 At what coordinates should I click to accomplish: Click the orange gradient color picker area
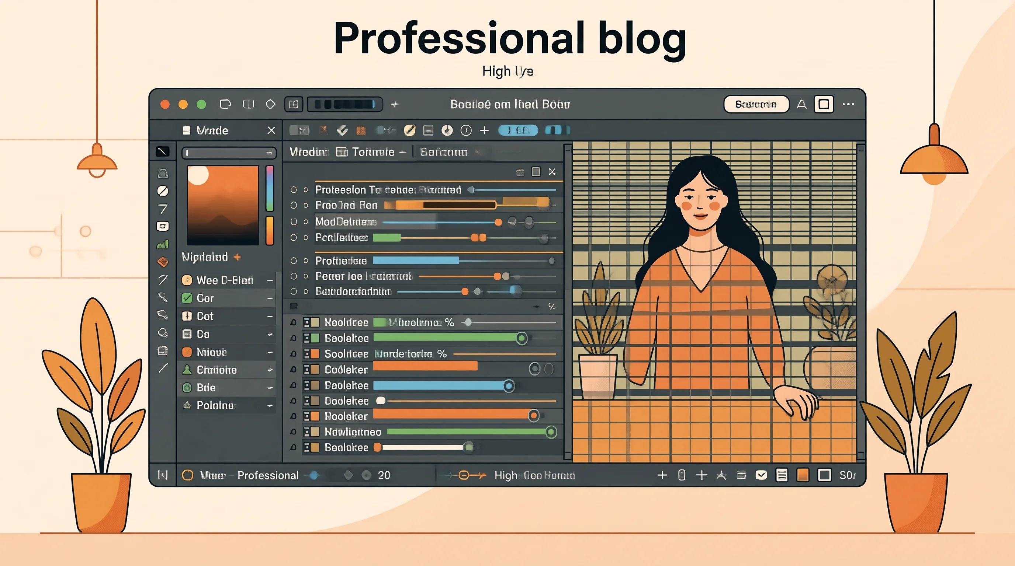tap(223, 205)
